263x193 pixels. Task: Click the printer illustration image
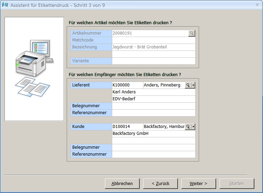tap(34, 69)
